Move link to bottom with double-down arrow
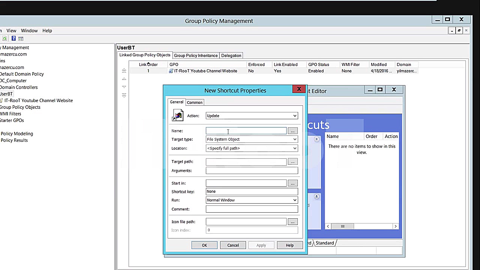 pos(124,96)
